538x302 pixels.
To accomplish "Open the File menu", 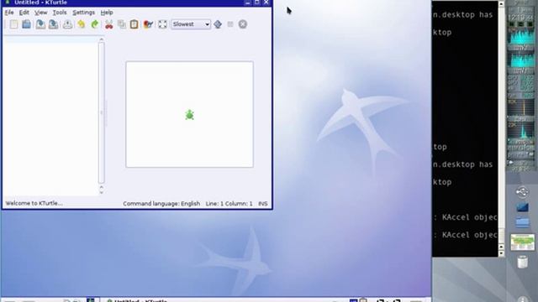I will [x=9, y=13].
